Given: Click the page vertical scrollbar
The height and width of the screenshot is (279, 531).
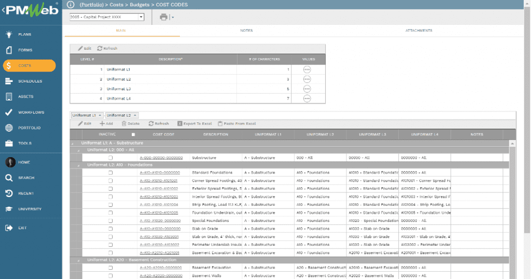Looking at the screenshot, I should point(527,119).
